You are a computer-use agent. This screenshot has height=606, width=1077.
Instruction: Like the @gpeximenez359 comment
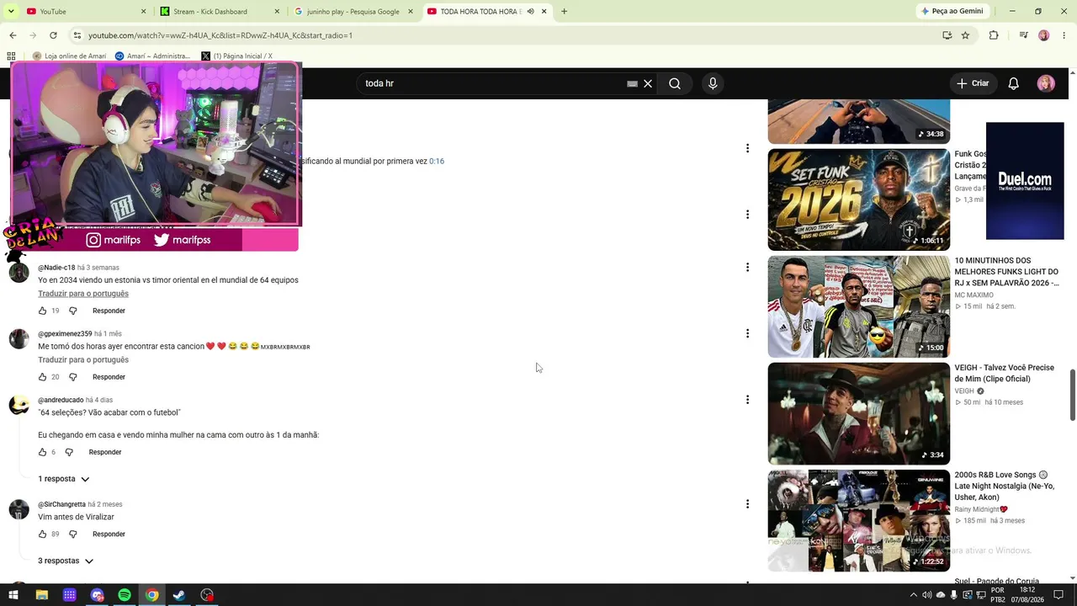click(x=43, y=377)
